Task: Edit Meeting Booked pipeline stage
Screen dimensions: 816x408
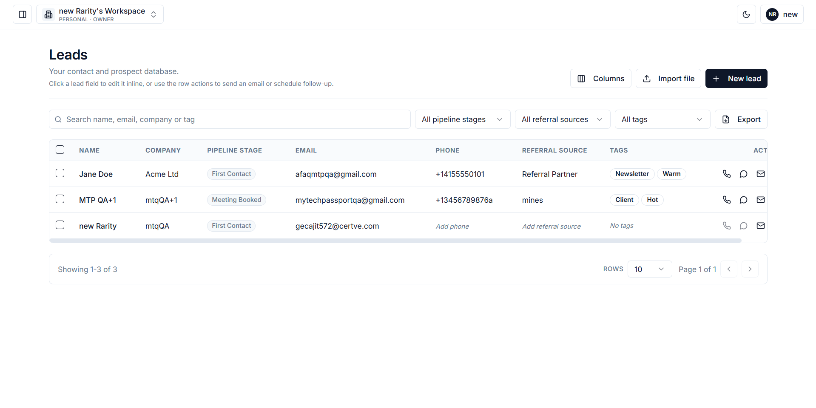Action: (x=236, y=200)
